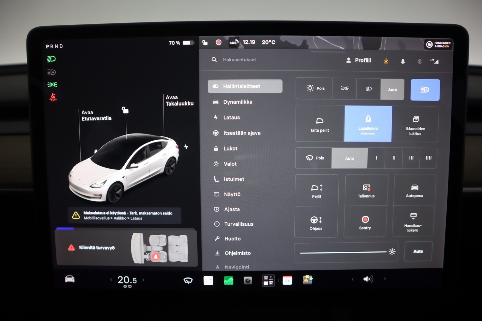Select wiper speed level III
Screen dimensions: 482x321
point(411,158)
